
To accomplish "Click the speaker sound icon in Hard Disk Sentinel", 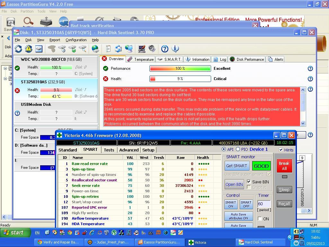I will click(x=152, y=49).
